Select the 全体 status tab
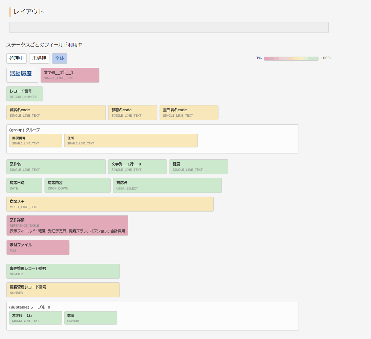 [x=60, y=58]
